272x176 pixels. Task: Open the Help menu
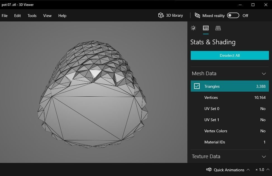pos(62,16)
